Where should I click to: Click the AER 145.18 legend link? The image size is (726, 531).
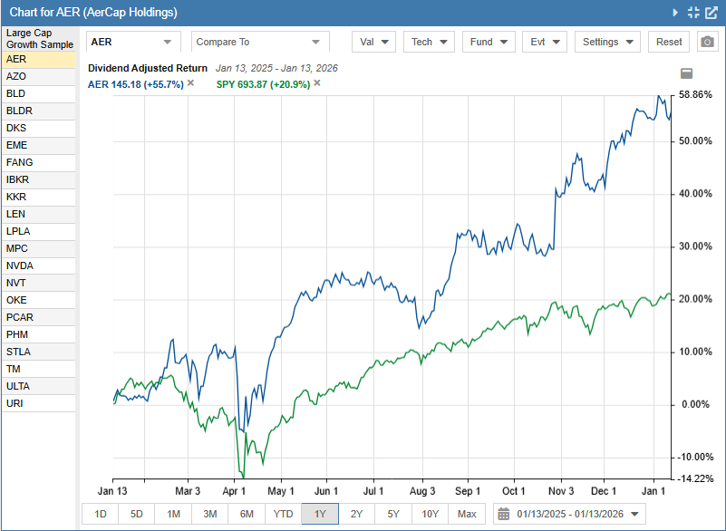pos(133,84)
